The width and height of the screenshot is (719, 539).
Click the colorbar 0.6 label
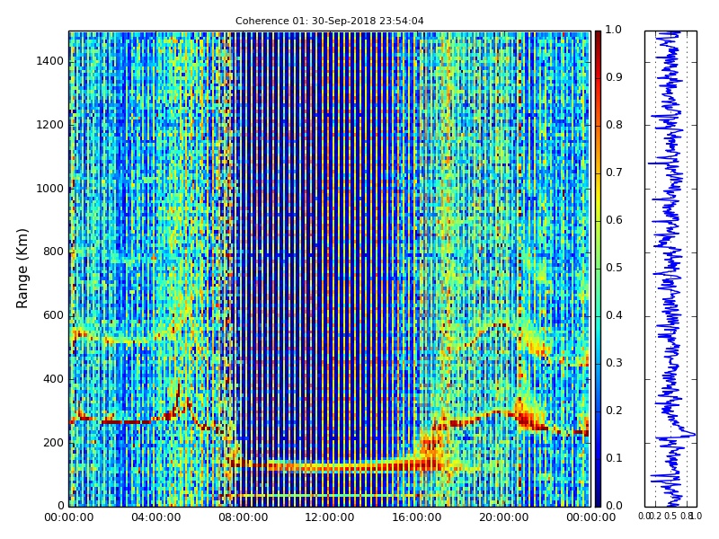point(614,220)
